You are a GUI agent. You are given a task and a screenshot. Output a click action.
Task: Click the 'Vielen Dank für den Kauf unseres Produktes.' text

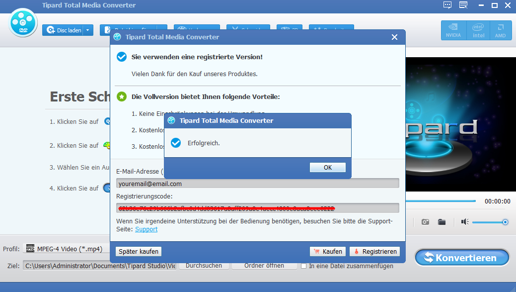195,74
